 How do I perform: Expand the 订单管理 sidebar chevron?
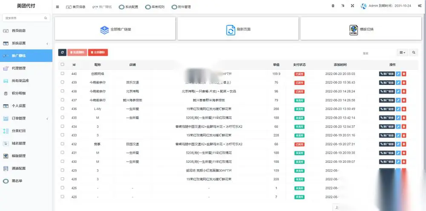[x=47, y=119]
